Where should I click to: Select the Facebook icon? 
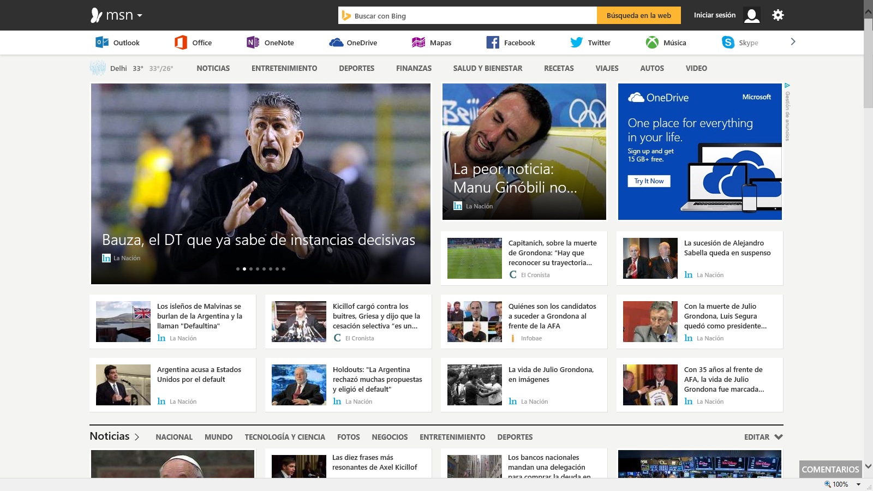click(x=494, y=42)
